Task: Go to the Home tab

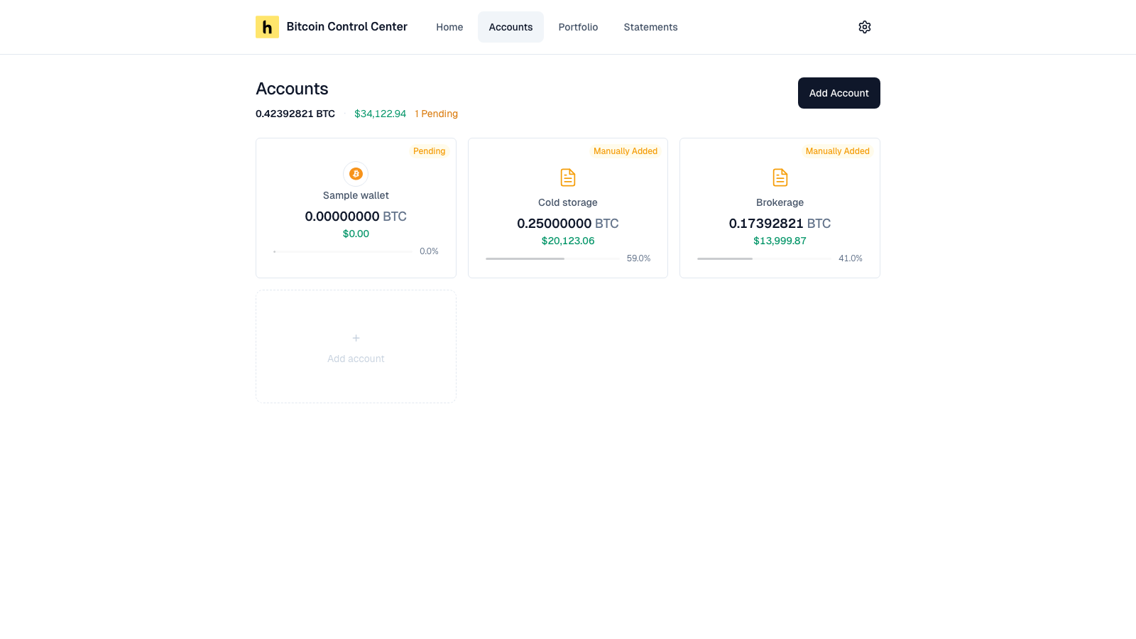Action: [x=449, y=27]
